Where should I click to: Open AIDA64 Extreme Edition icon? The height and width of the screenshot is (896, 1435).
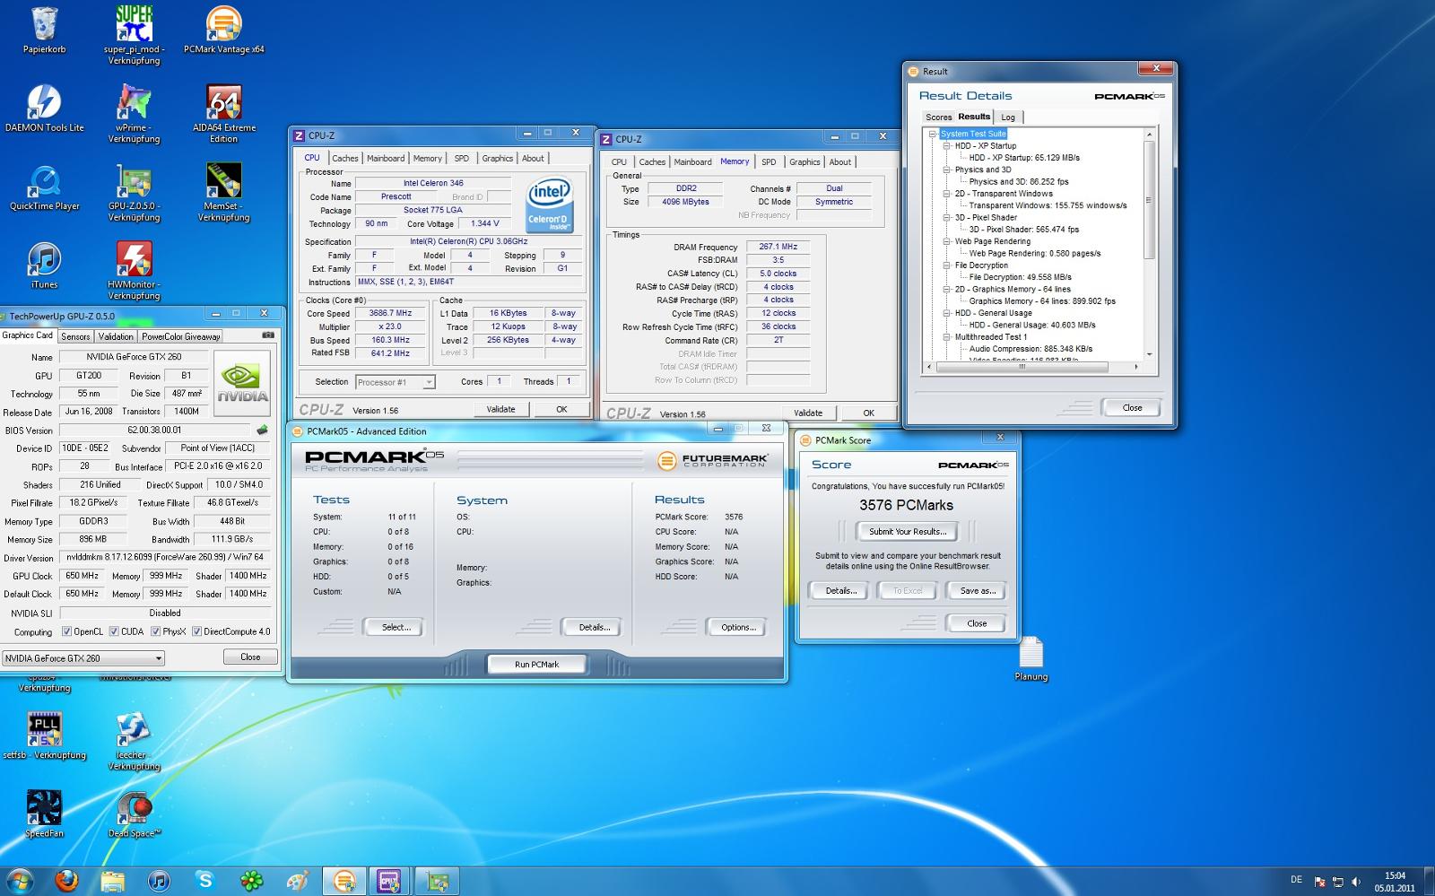(223, 114)
